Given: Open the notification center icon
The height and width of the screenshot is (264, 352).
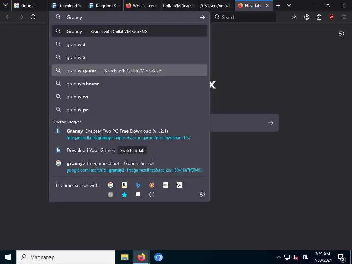Looking at the screenshot, I should [x=341, y=257].
